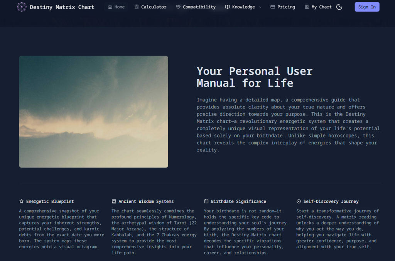The width and height of the screenshot is (395, 261).
Task: Click the book icon beside Ancient Wisdom Systems
Action: (x=114, y=201)
